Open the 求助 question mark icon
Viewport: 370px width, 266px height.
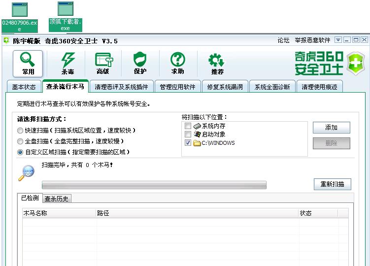click(x=178, y=64)
